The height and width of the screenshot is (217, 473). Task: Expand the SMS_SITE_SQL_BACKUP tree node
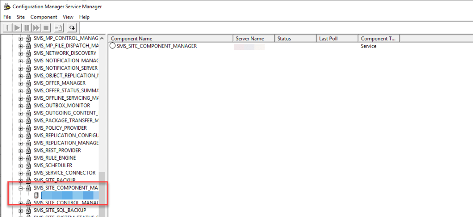point(20,211)
